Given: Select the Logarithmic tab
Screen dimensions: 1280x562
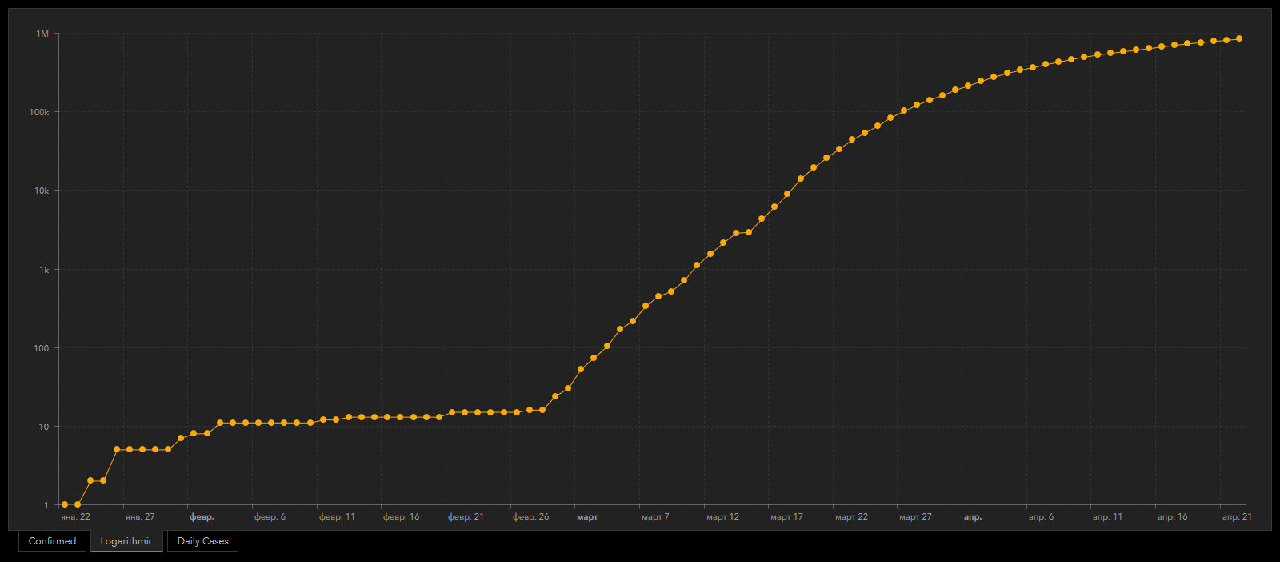Looking at the screenshot, I should tap(126, 541).
